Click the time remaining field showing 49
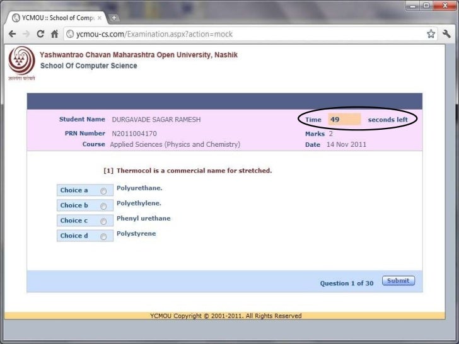 coord(344,119)
